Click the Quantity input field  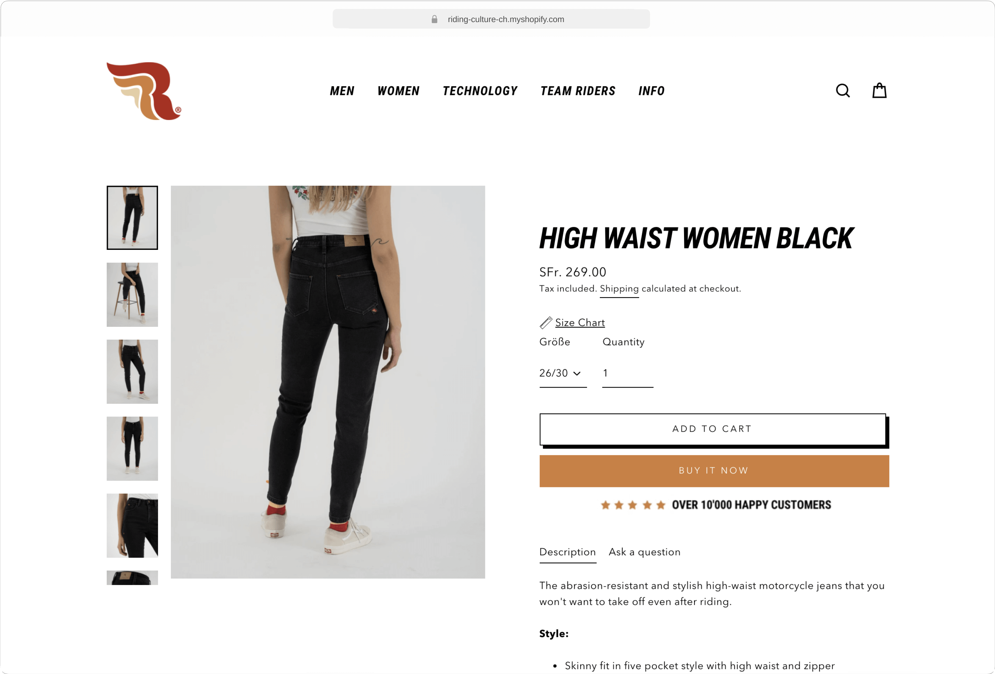[627, 373]
